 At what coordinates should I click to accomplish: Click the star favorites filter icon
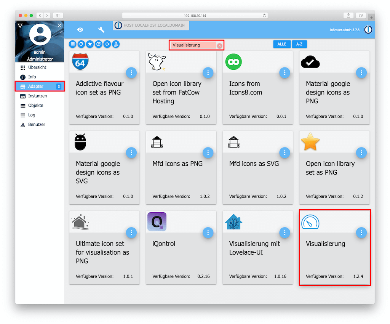(90, 44)
